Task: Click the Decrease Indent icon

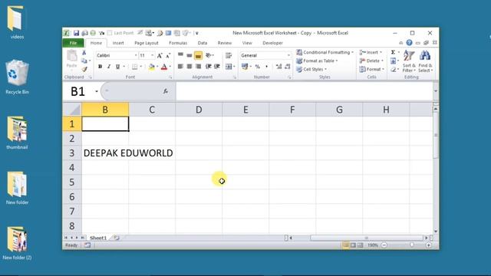Action: tap(208, 67)
